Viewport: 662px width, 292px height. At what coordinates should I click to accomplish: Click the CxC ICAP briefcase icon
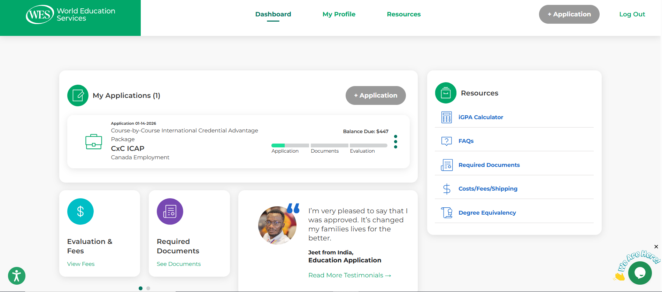click(x=94, y=142)
